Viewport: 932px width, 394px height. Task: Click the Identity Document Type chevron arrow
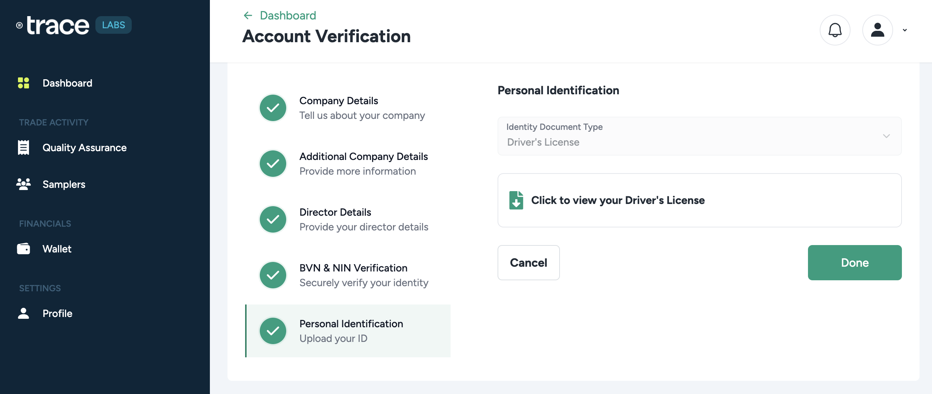[887, 136]
